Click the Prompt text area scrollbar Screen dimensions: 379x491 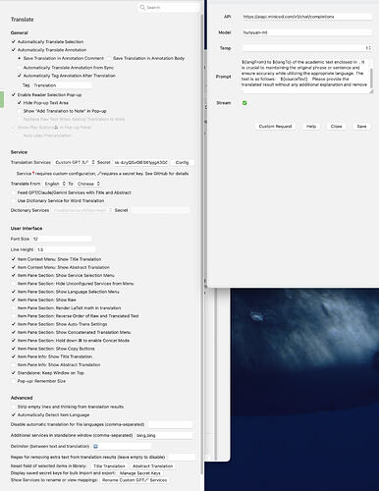pos(371,79)
